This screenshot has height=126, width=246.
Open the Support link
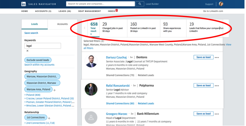[x=209, y=4]
